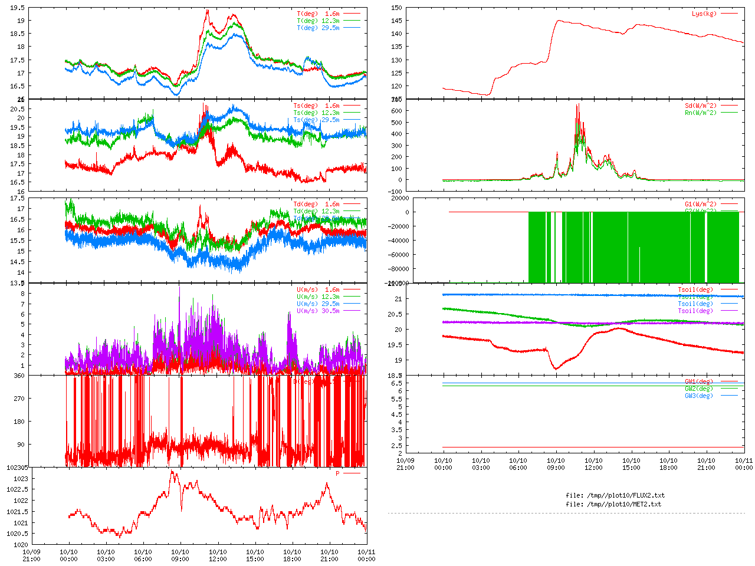The image size is (755, 566).
Task: Click the green Rn(W/m^2) legend label
Action: (x=701, y=113)
